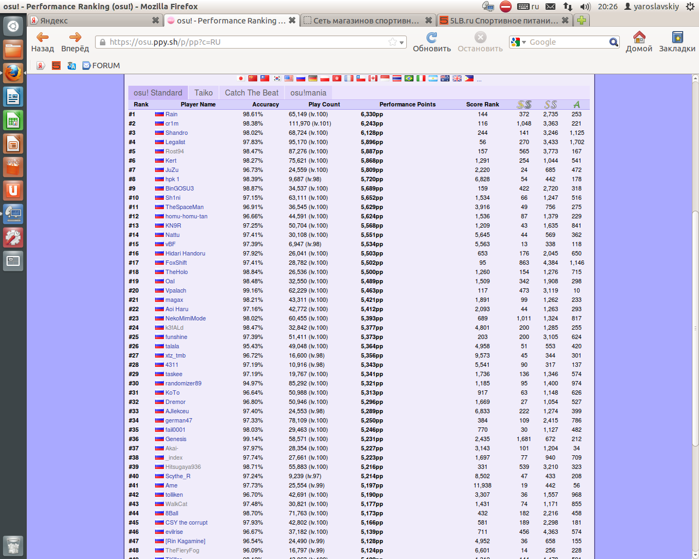Filter ranking by Germany flag
Screen dimensions: 699x559
(313, 79)
